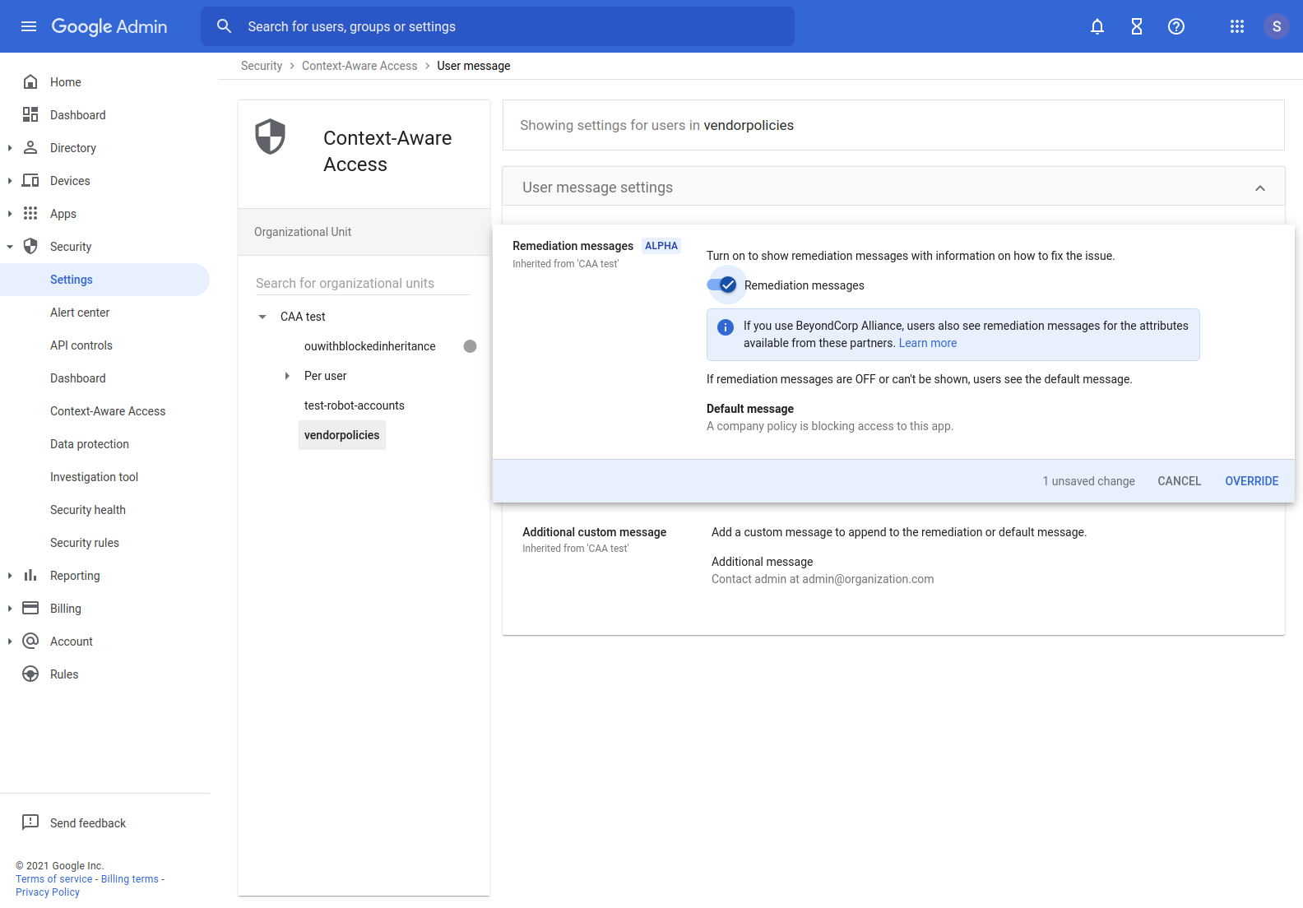1303x908 pixels.
Task: Expand the Billing section arrow
Action: point(10,609)
